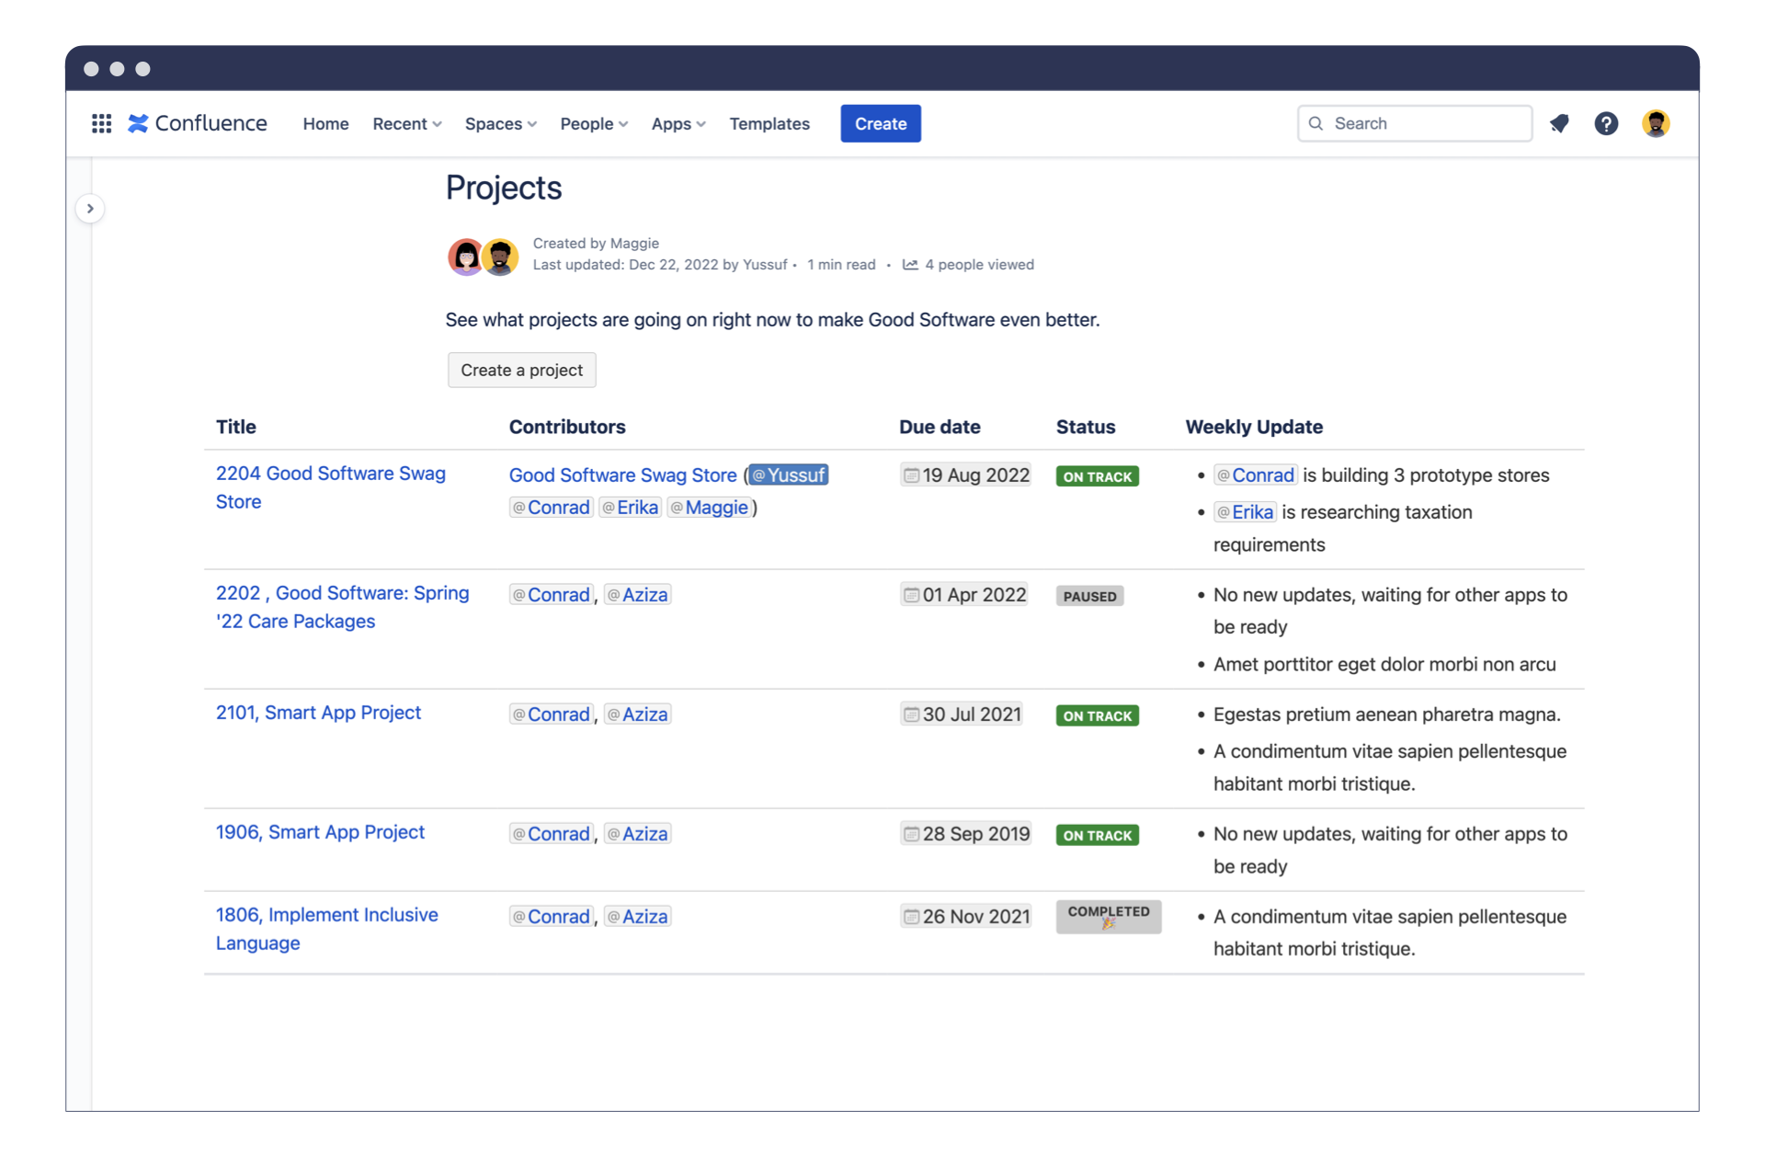
Task: Click Maggie's author avatar
Action: 466,257
